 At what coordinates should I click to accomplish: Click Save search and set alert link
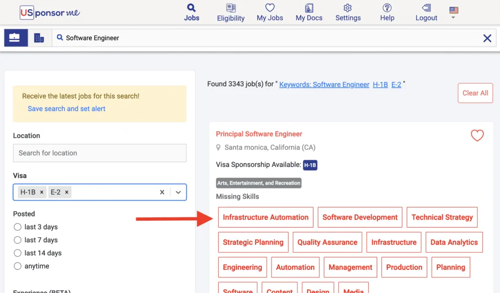coord(66,109)
